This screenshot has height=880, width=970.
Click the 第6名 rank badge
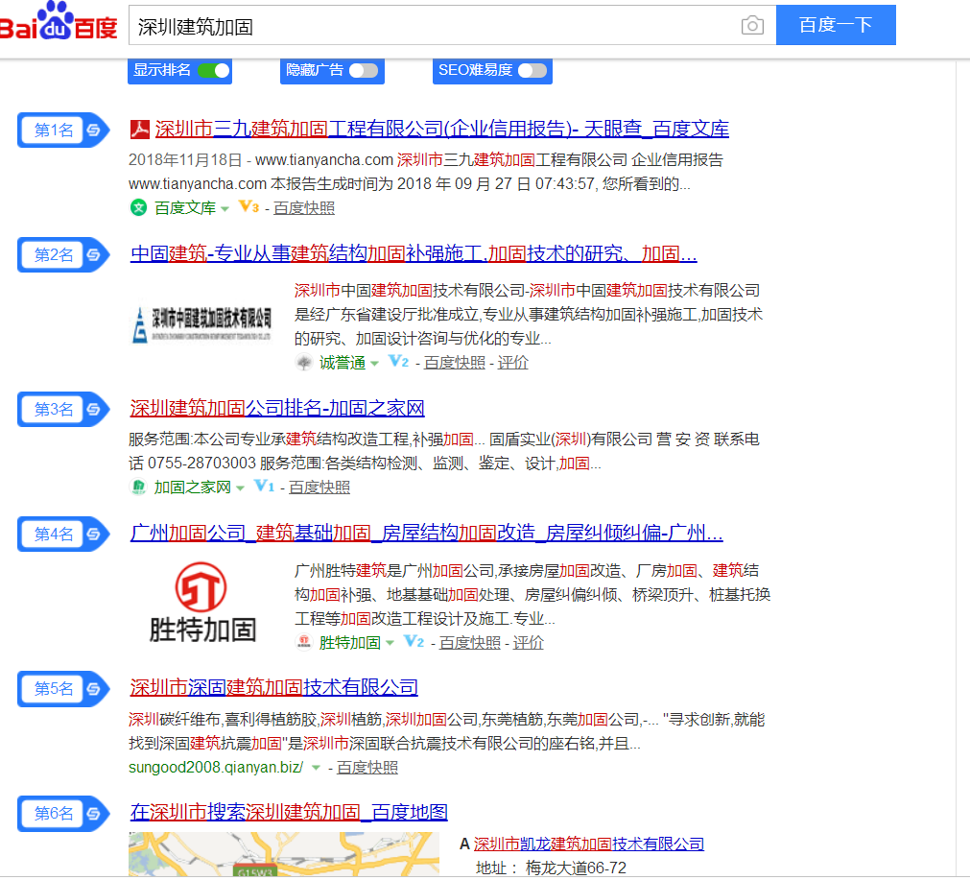click(x=63, y=813)
